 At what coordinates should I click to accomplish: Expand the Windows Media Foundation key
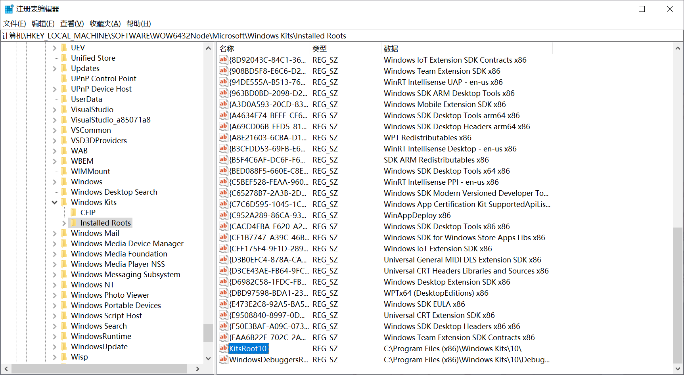(55, 254)
